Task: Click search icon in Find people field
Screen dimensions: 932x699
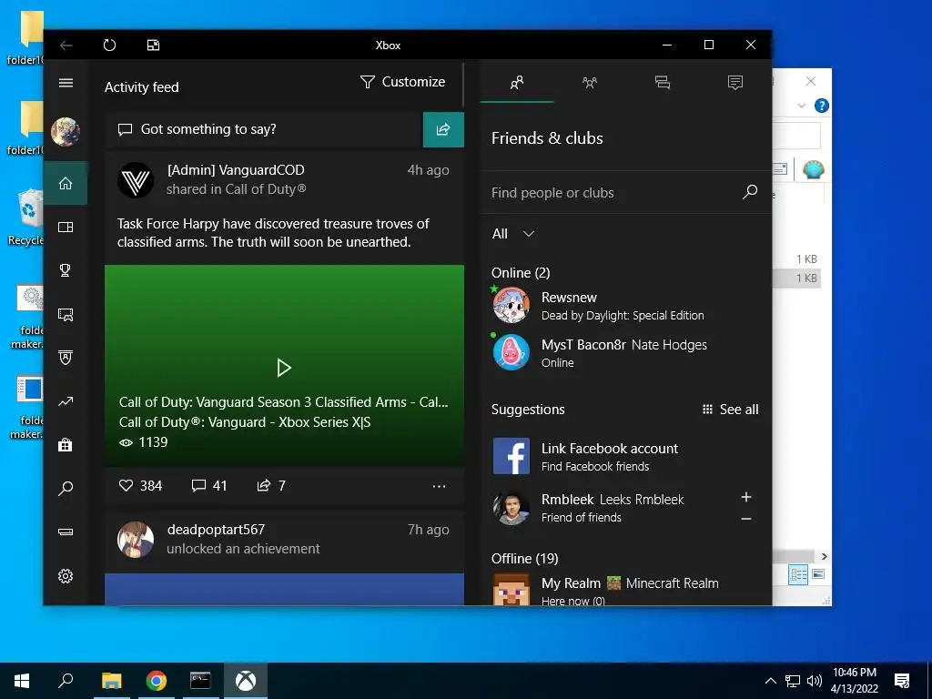Action: click(750, 191)
